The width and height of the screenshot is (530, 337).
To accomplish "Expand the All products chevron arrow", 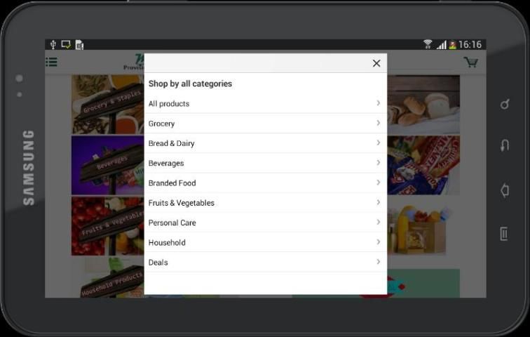I will point(378,103).
